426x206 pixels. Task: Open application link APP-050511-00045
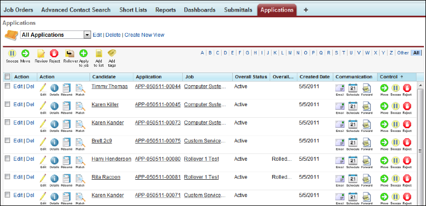(x=158, y=105)
